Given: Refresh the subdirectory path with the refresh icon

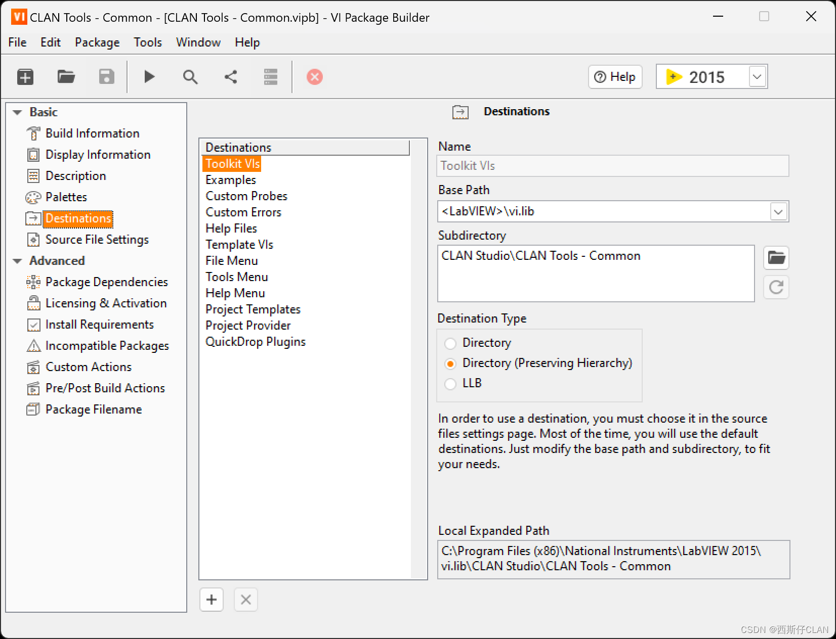Looking at the screenshot, I should (x=776, y=287).
